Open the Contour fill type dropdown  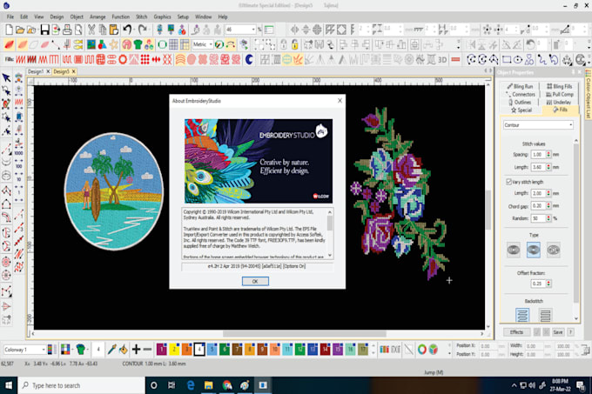pos(538,124)
